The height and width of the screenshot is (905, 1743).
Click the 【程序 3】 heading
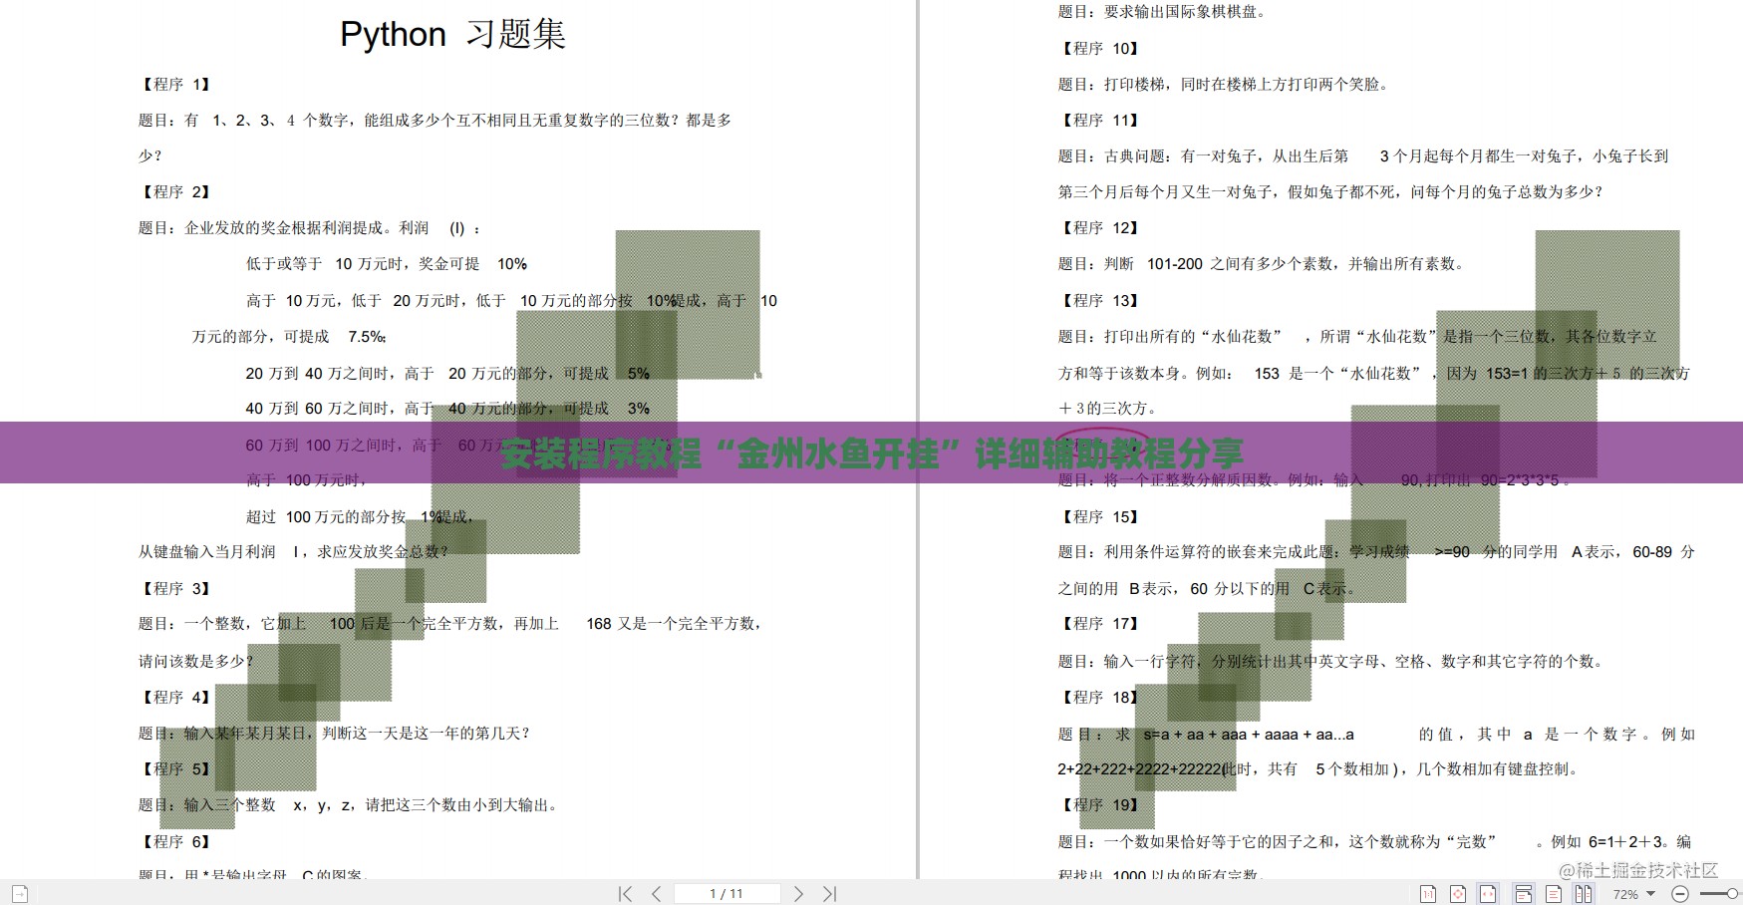click(x=175, y=588)
